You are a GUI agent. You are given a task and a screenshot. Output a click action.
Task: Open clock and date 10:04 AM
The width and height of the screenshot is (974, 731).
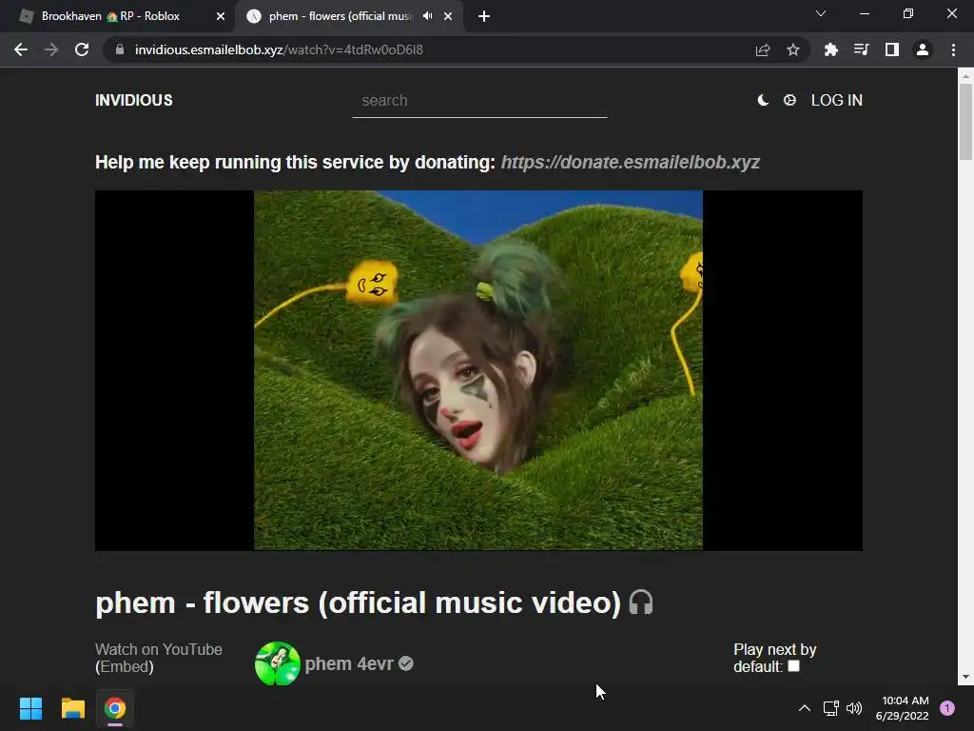pyautogui.click(x=903, y=708)
